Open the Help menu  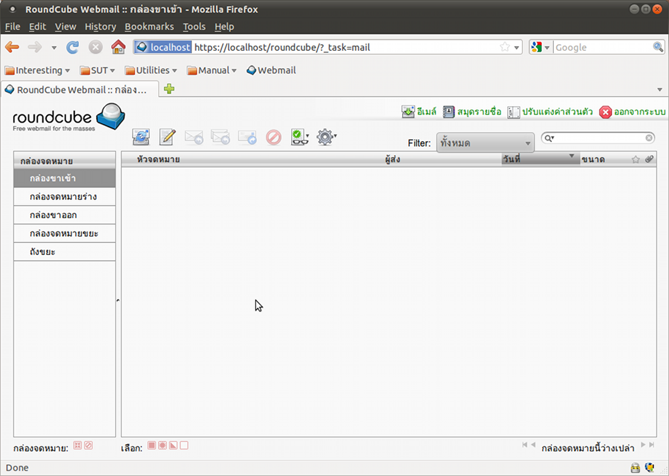(x=224, y=27)
